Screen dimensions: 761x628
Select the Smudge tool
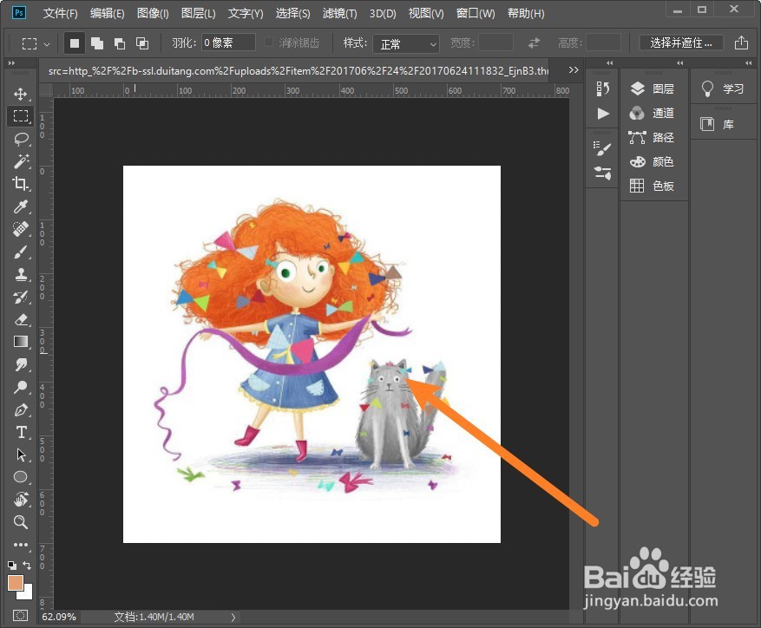[20, 364]
